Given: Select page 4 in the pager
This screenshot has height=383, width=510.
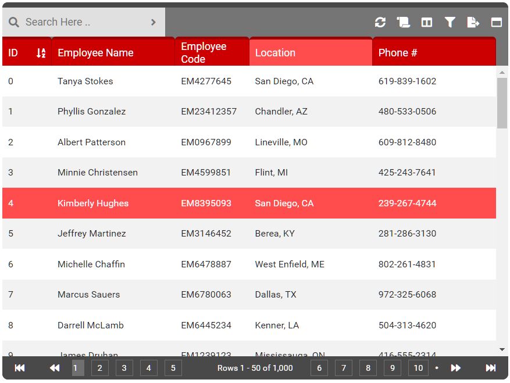Looking at the screenshot, I should tap(149, 368).
